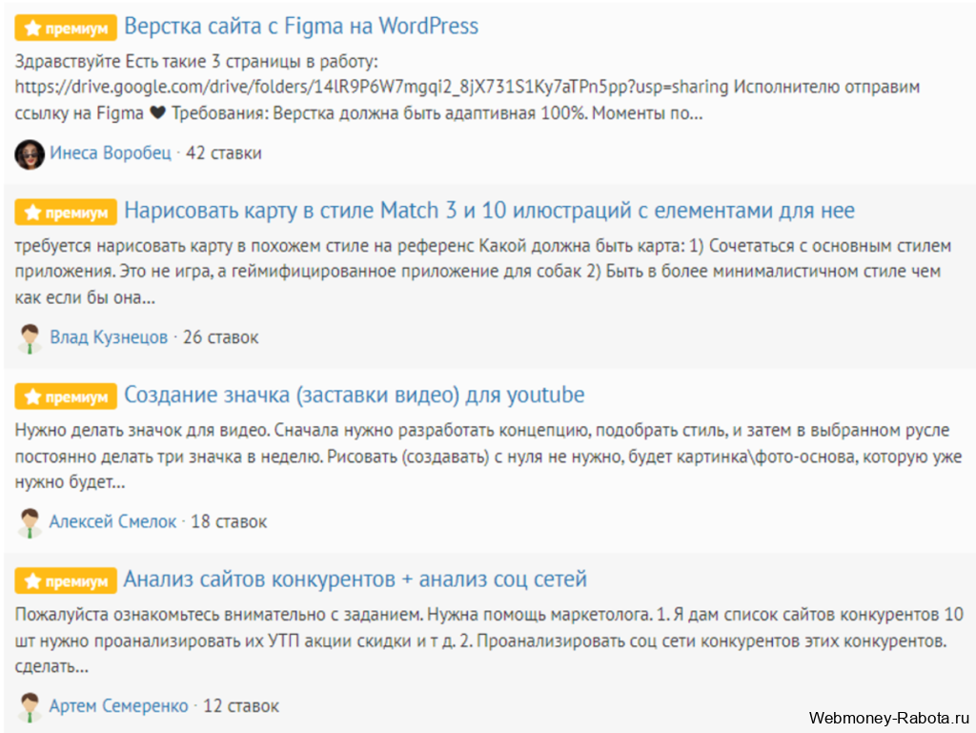The image size is (976, 733).
Task: Click the Webmoney-Rabota.ru watermark
Action: point(889,718)
